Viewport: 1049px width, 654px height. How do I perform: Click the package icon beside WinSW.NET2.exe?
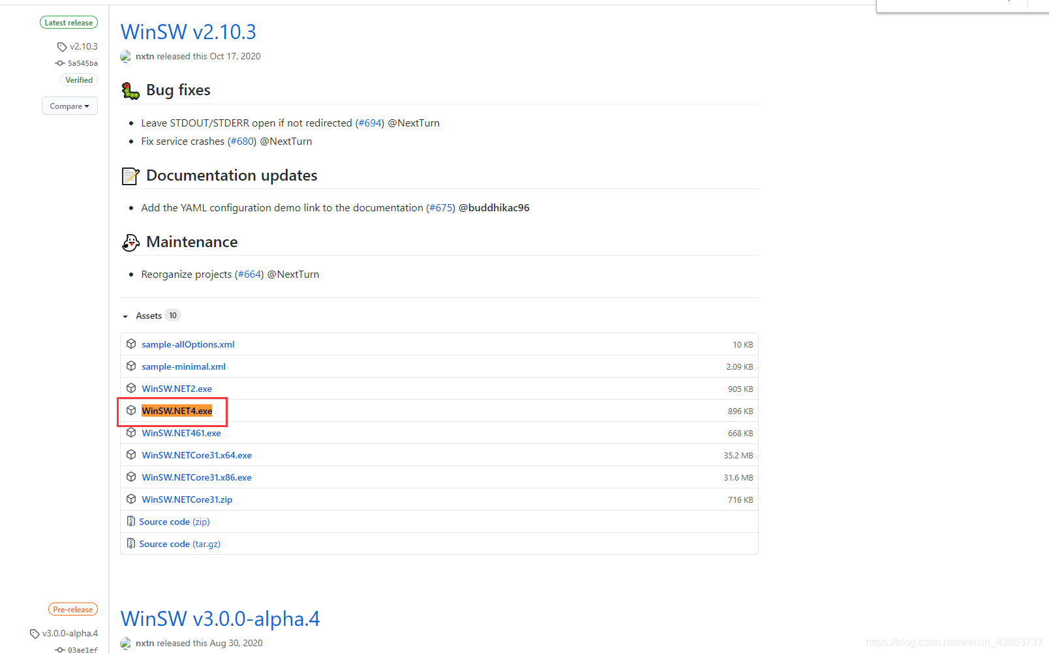[131, 388]
